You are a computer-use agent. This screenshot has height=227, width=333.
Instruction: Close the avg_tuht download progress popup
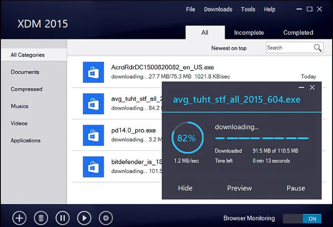coord(312,88)
